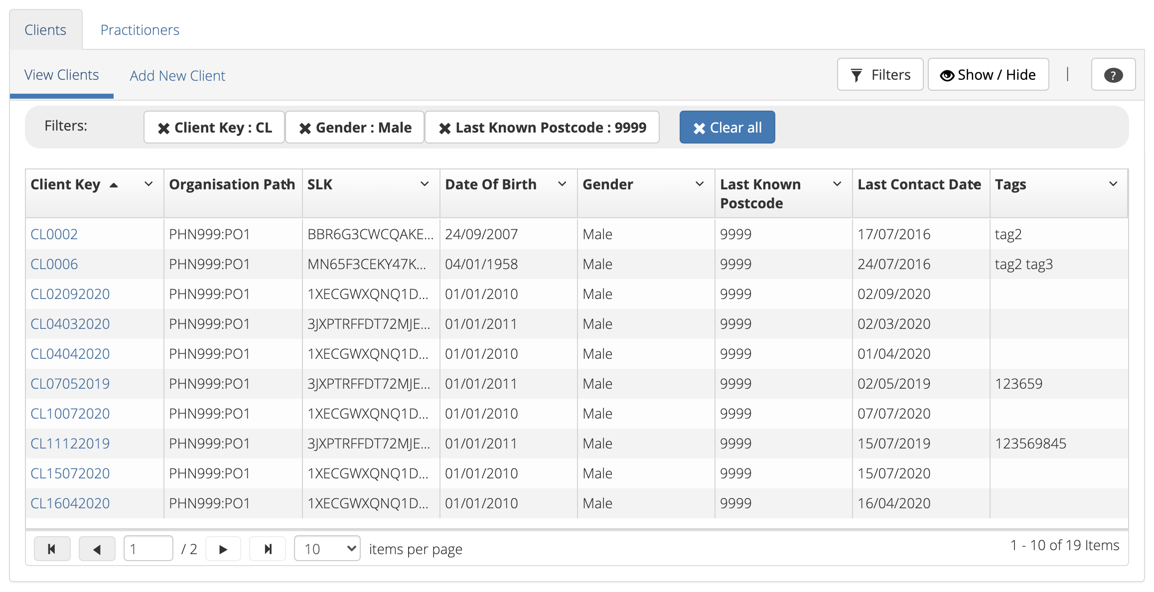Select last contact date 16/04/2020
Viewport: 1154px width, 592px height.
[894, 503]
